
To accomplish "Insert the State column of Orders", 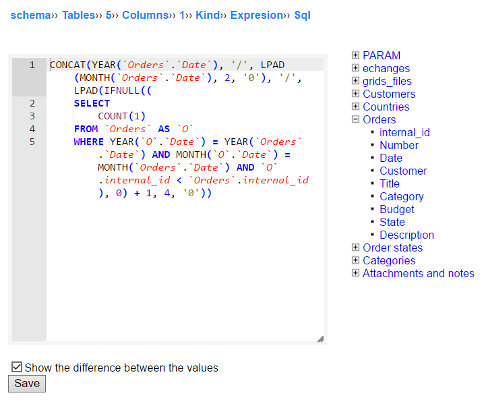I will tap(392, 222).
